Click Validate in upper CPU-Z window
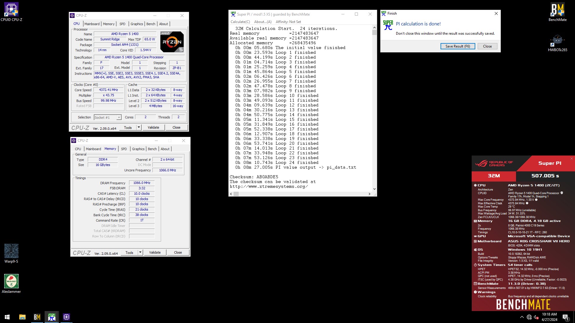This screenshot has width=575, height=323. click(153, 127)
